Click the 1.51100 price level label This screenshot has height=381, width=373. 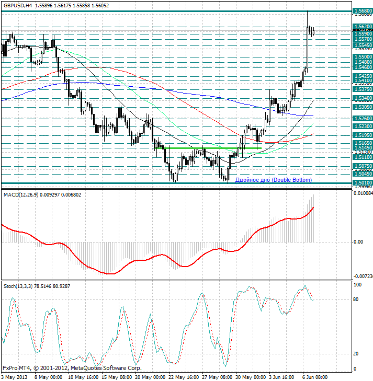click(363, 157)
